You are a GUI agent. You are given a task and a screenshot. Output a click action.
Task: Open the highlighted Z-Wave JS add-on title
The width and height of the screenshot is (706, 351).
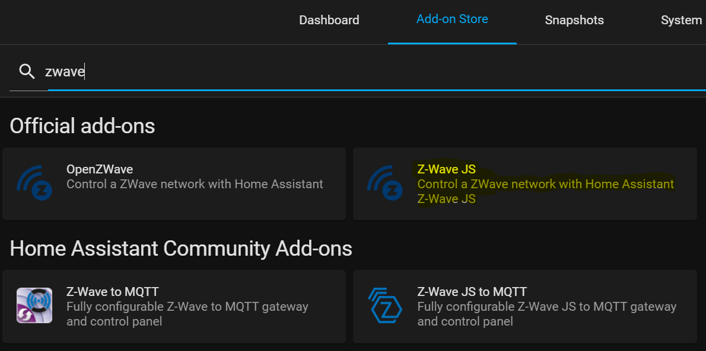446,170
